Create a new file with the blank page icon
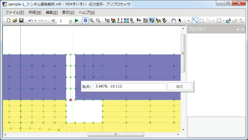 click(9, 21)
